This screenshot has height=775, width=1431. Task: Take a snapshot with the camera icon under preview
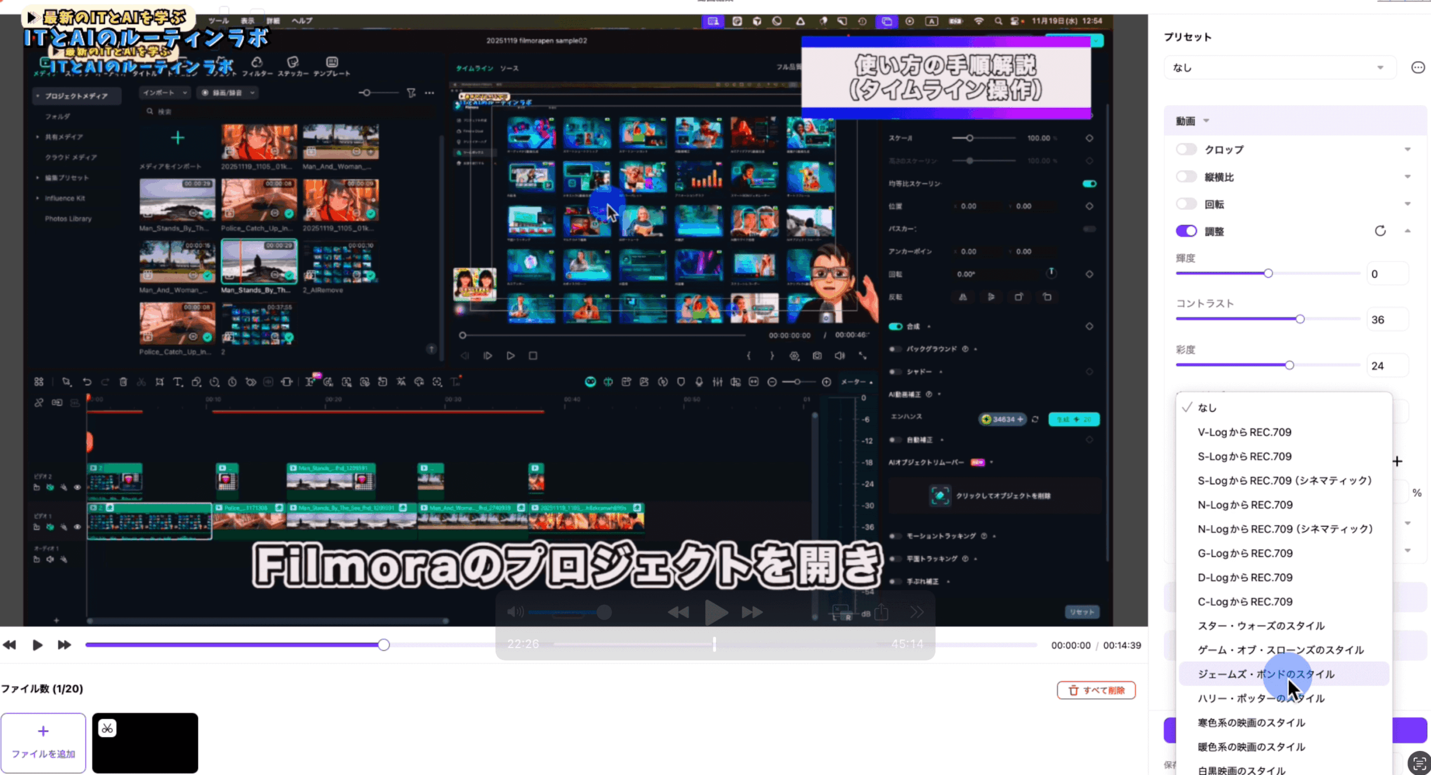click(x=817, y=355)
